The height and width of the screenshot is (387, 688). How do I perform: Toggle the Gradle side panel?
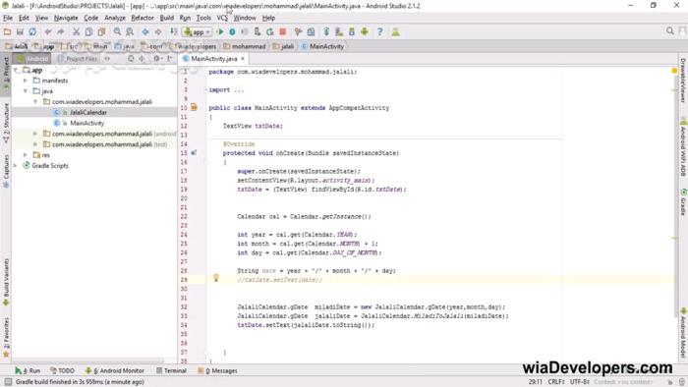point(683,202)
